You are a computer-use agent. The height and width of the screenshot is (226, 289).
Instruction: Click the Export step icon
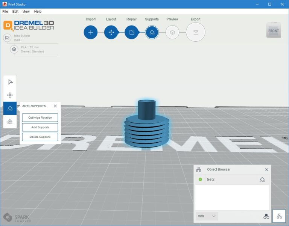pyautogui.click(x=196, y=32)
